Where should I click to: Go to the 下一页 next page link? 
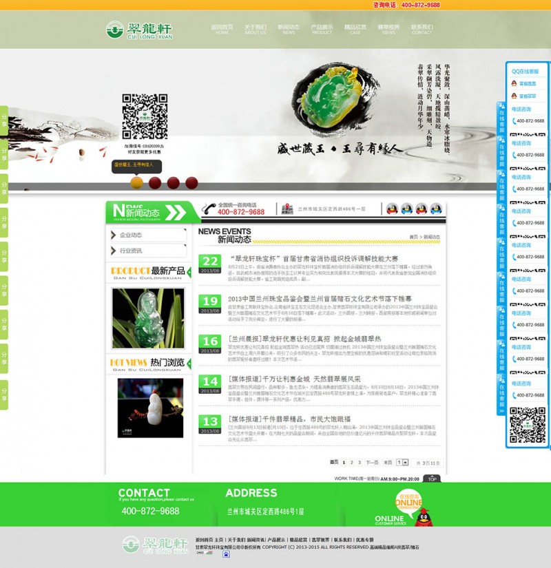click(x=372, y=463)
